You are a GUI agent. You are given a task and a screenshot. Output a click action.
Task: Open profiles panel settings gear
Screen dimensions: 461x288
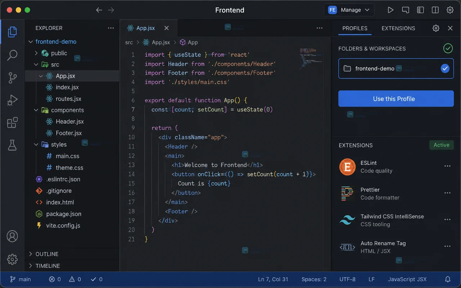[436, 28]
